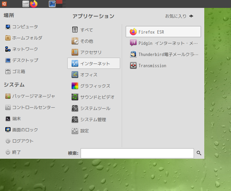This screenshot has width=231, height=191.
Task: Launch パッケージマネージャ package manager
Action: (x=30, y=96)
